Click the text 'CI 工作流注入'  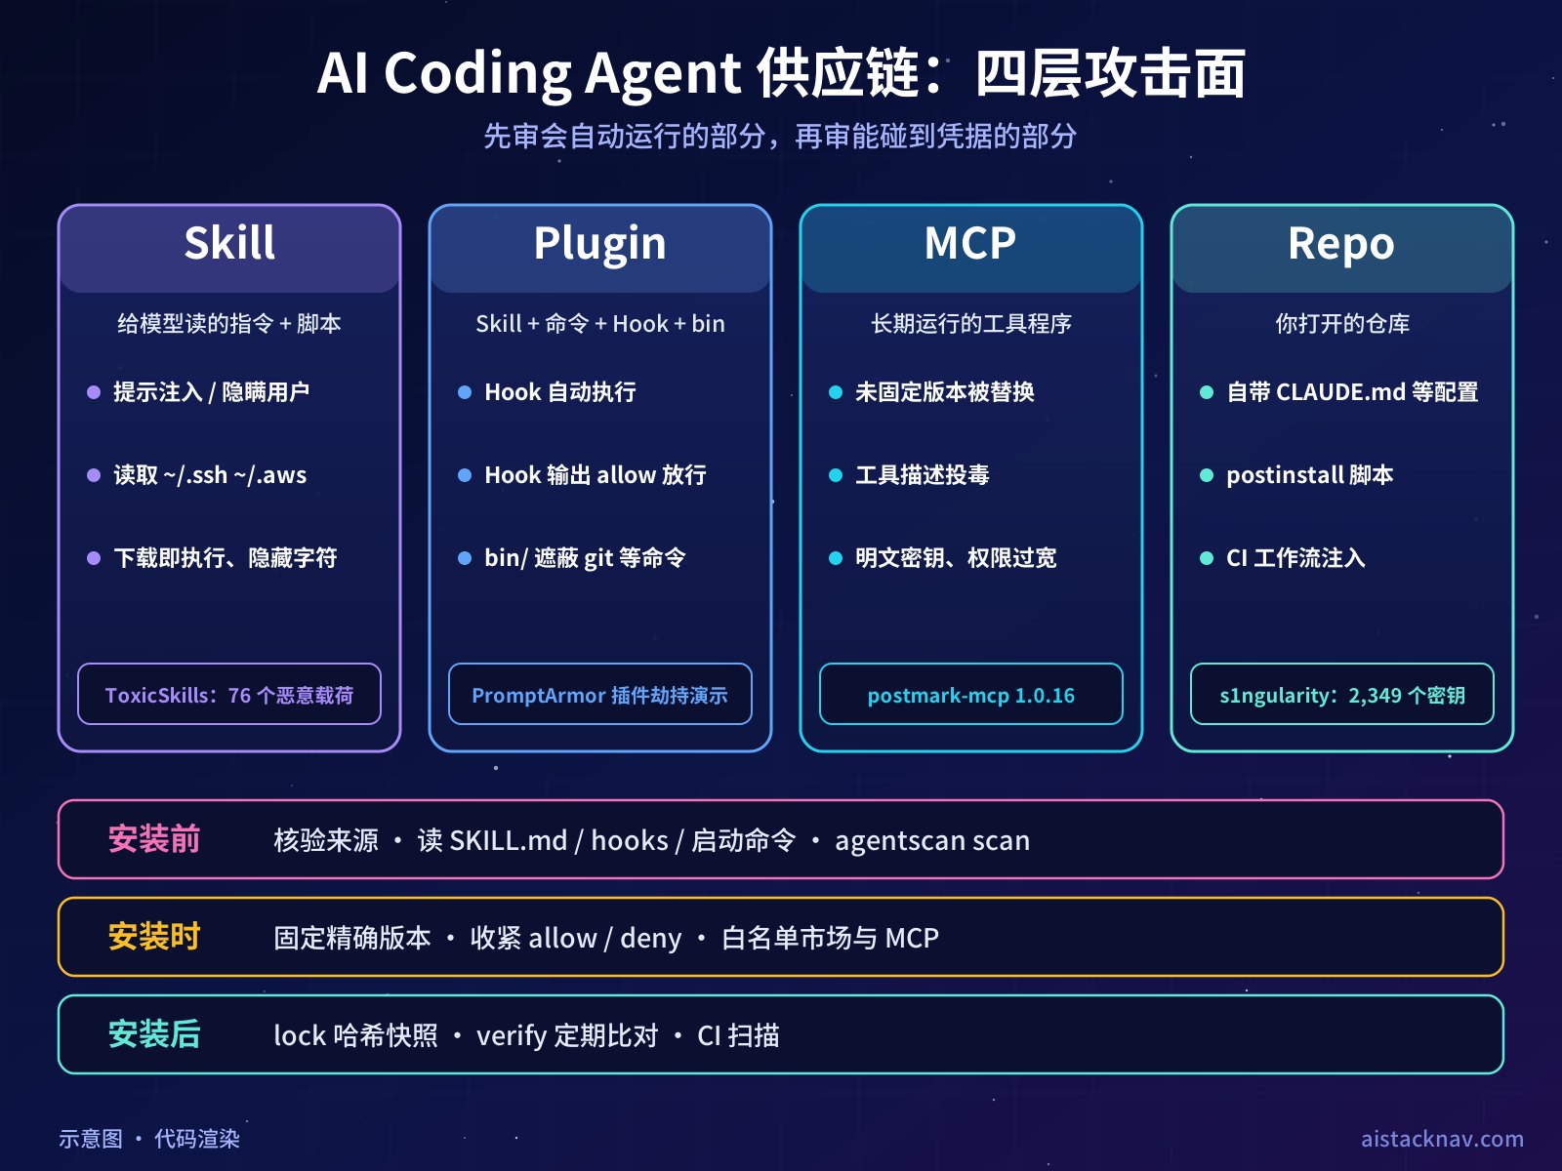tap(1295, 558)
